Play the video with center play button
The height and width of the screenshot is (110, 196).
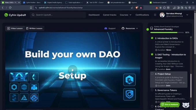[x=73, y=70]
